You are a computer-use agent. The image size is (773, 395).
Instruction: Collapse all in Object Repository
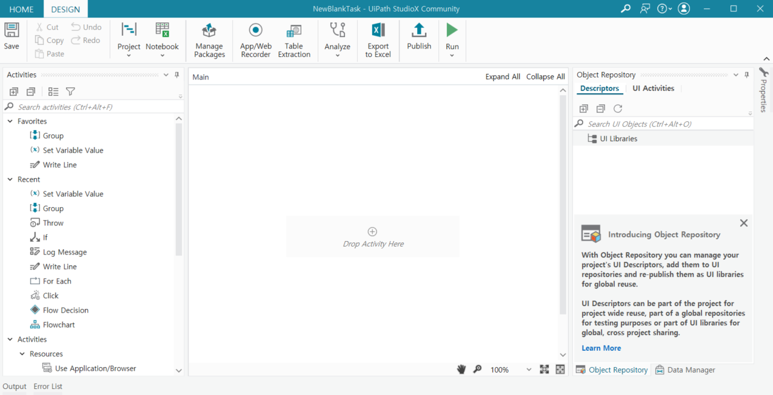[x=601, y=108]
